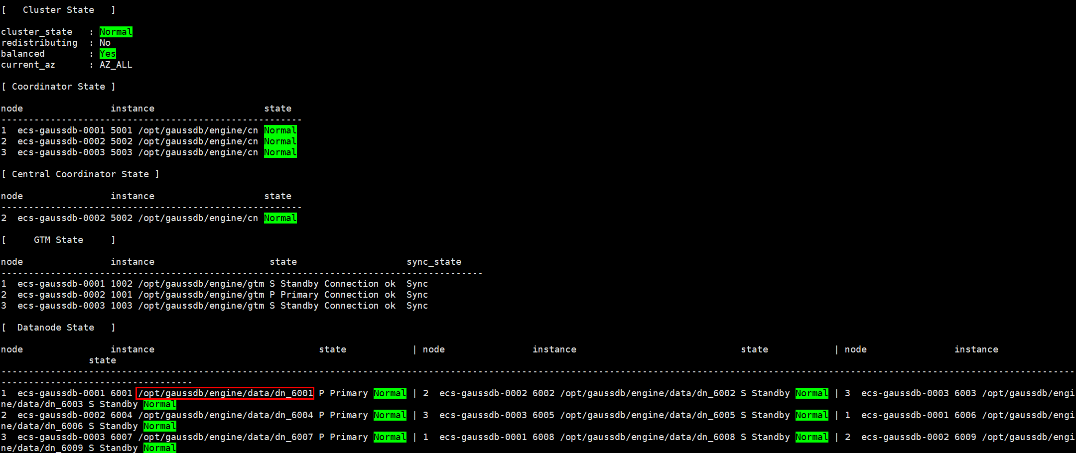Click Normal state for coordinator instance 5003
The width and height of the screenshot is (1076, 453).
[x=280, y=152]
